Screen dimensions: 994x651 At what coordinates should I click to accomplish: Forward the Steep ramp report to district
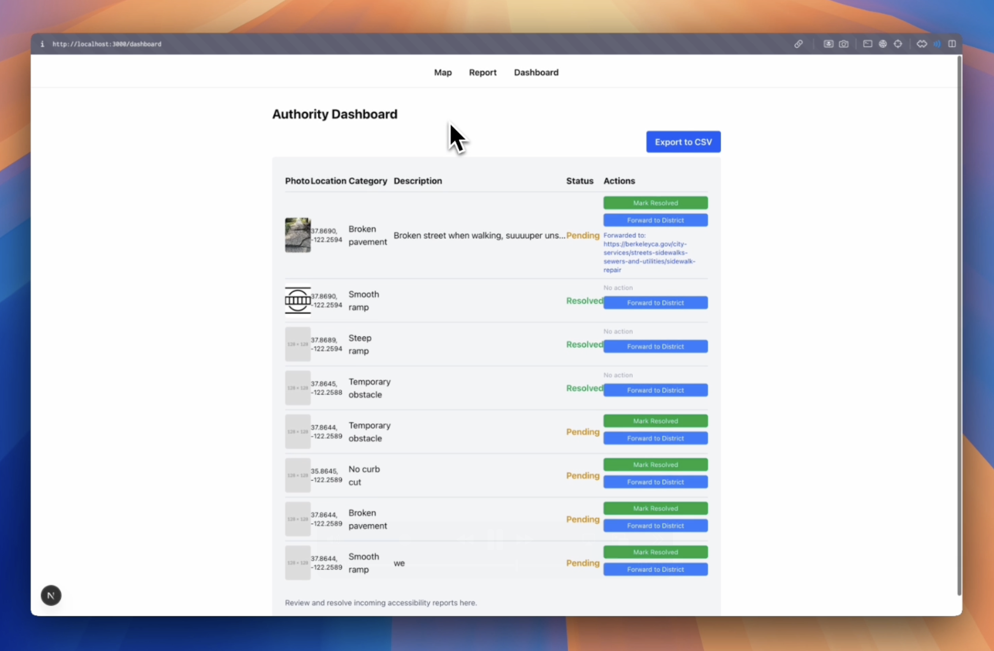(x=655, y=347)
